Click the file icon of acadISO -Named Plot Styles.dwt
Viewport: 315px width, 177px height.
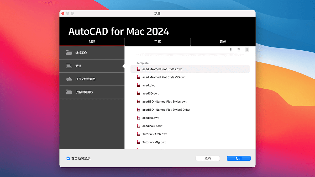(x=139, y=102)
